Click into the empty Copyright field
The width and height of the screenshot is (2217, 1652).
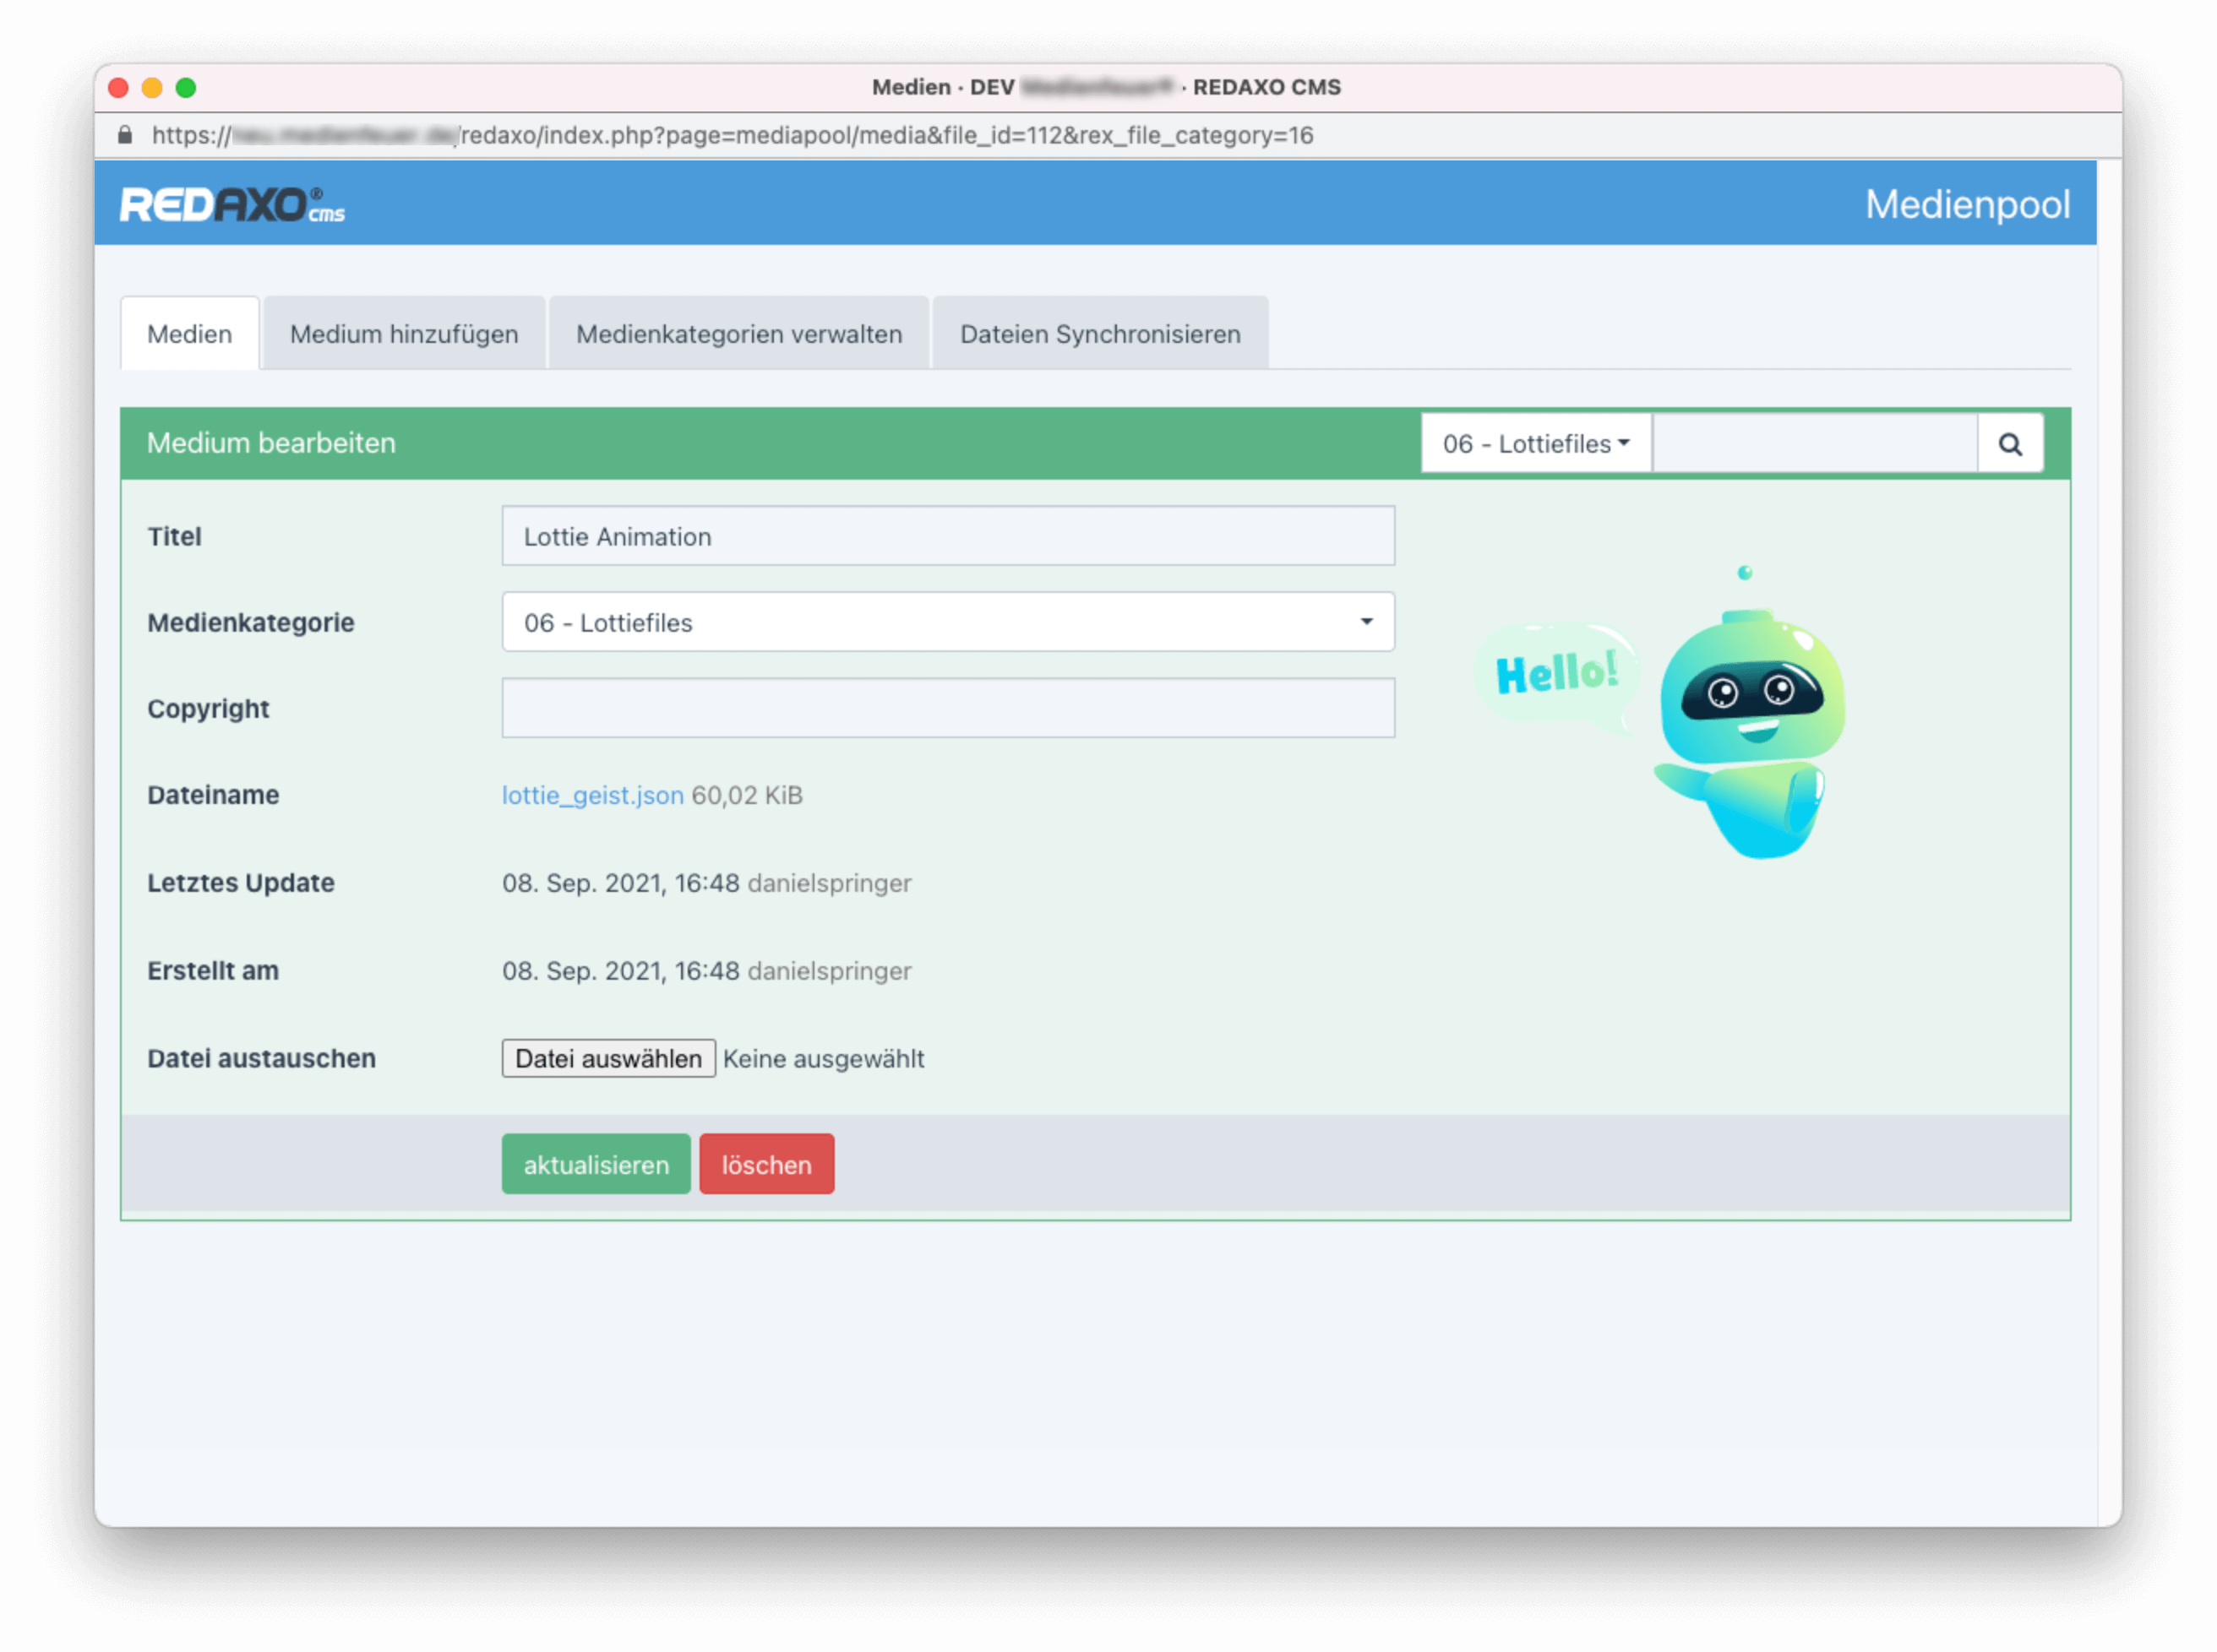point(947,708)
